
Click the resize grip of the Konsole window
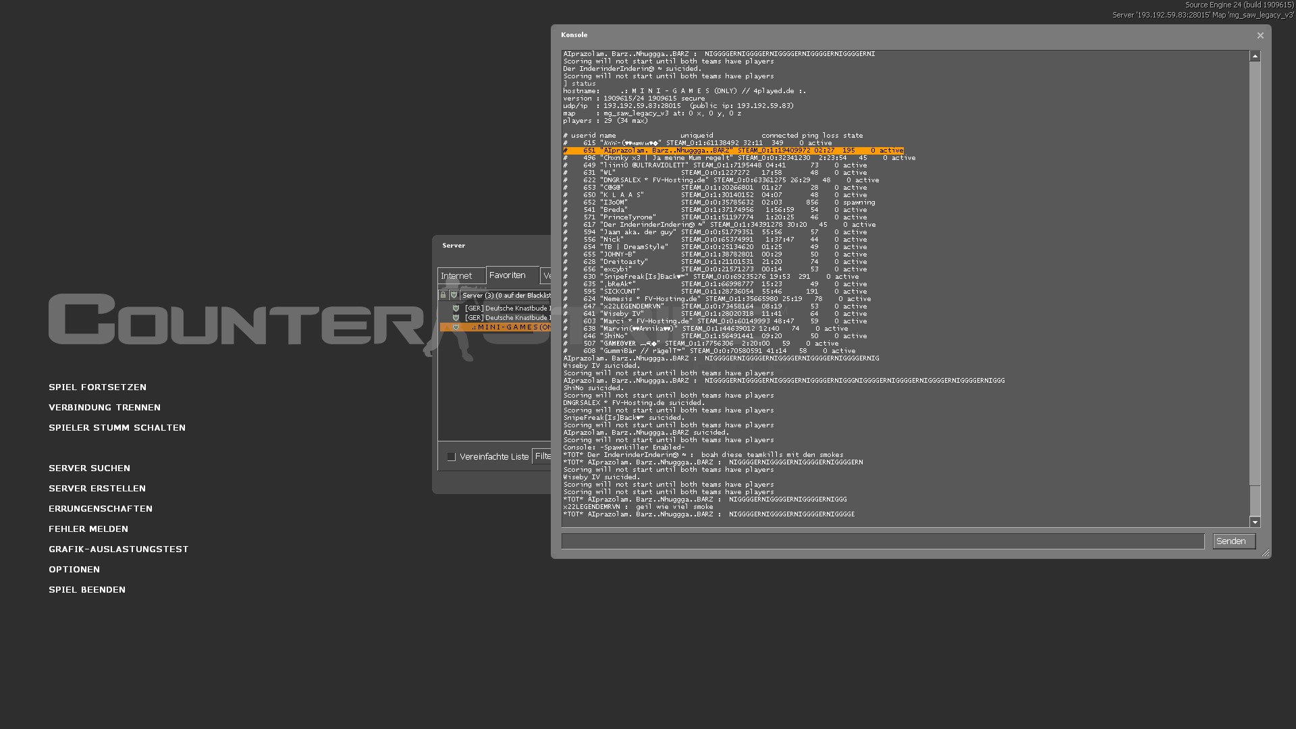[1266, 553]
